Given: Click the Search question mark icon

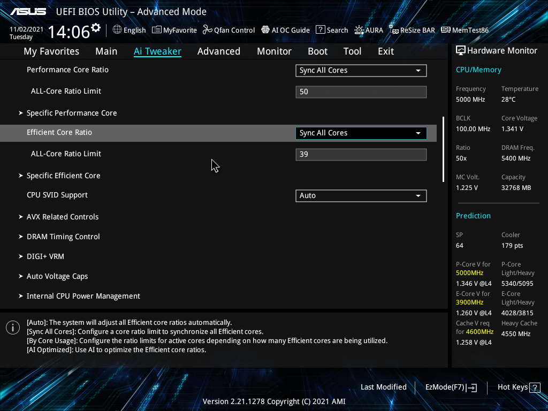Looking at the screenshot, I should (x=321, y=30).
